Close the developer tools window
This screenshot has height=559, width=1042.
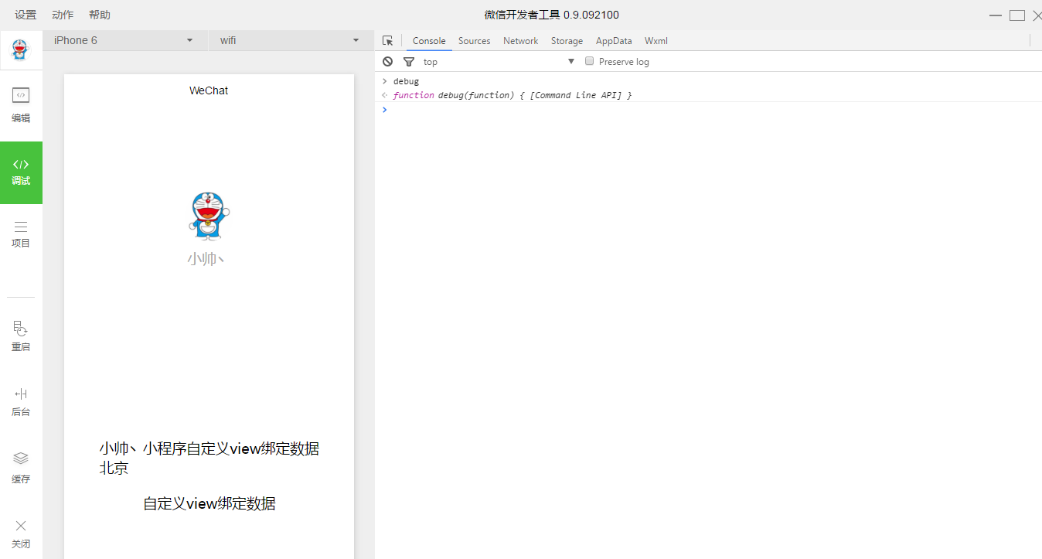click(1037, 15)
